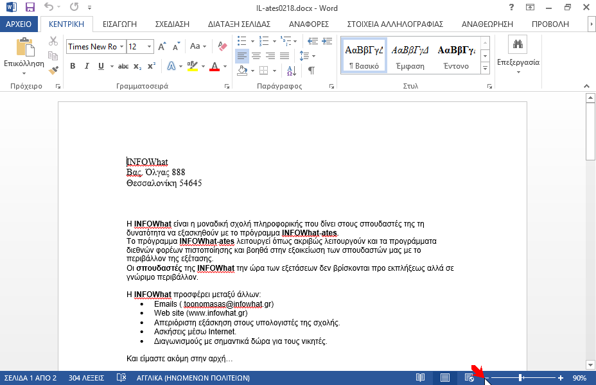Apply the Βασικό style
The image size is (596, 385).
pyautogui.click(x=364, y=55)
